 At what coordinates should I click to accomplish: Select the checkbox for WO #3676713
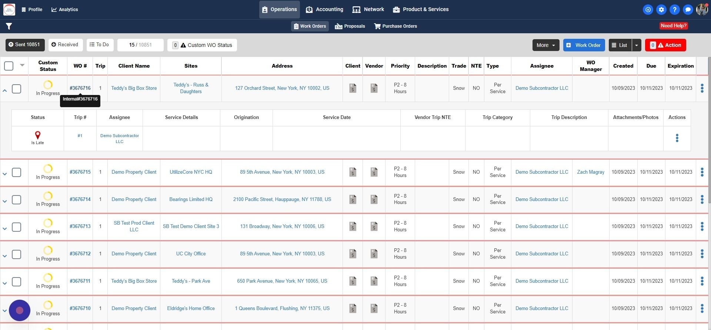click(17, 227)
